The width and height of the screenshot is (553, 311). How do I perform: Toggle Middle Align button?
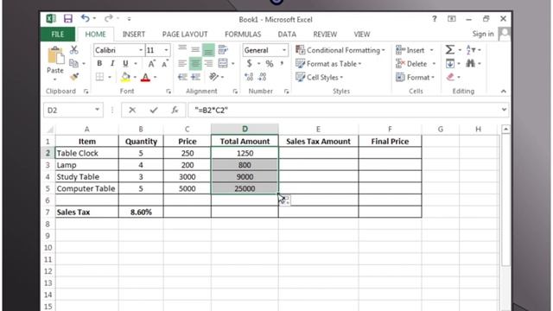coord(195,50)
